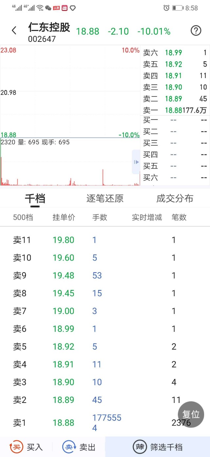
Task: Select the 千档 tab
Action: click(35, 198)
